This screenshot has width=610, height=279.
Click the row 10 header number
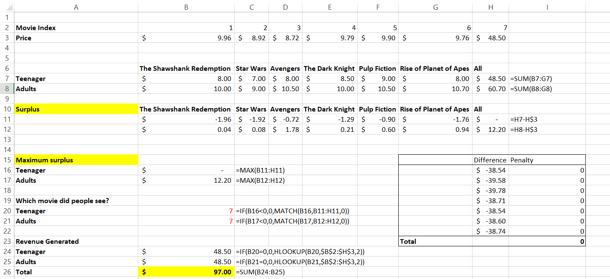(7, 109)
